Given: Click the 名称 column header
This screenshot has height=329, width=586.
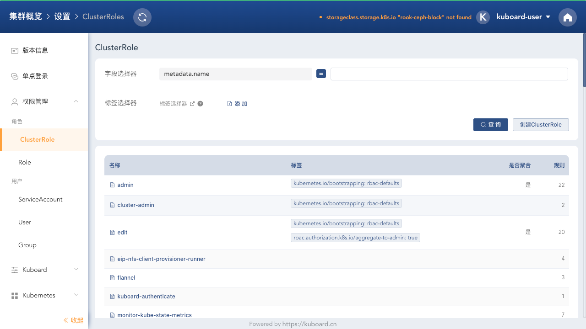Looking at the screenshot, I should (115, 165).
